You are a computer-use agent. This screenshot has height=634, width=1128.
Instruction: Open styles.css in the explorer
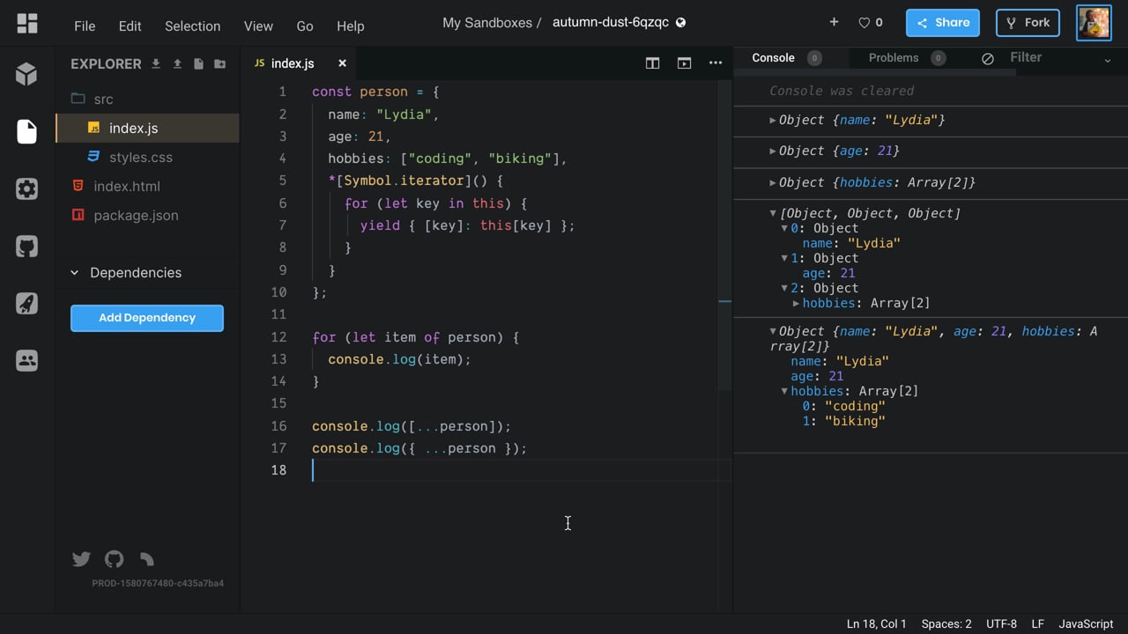(x=140, y=158)
